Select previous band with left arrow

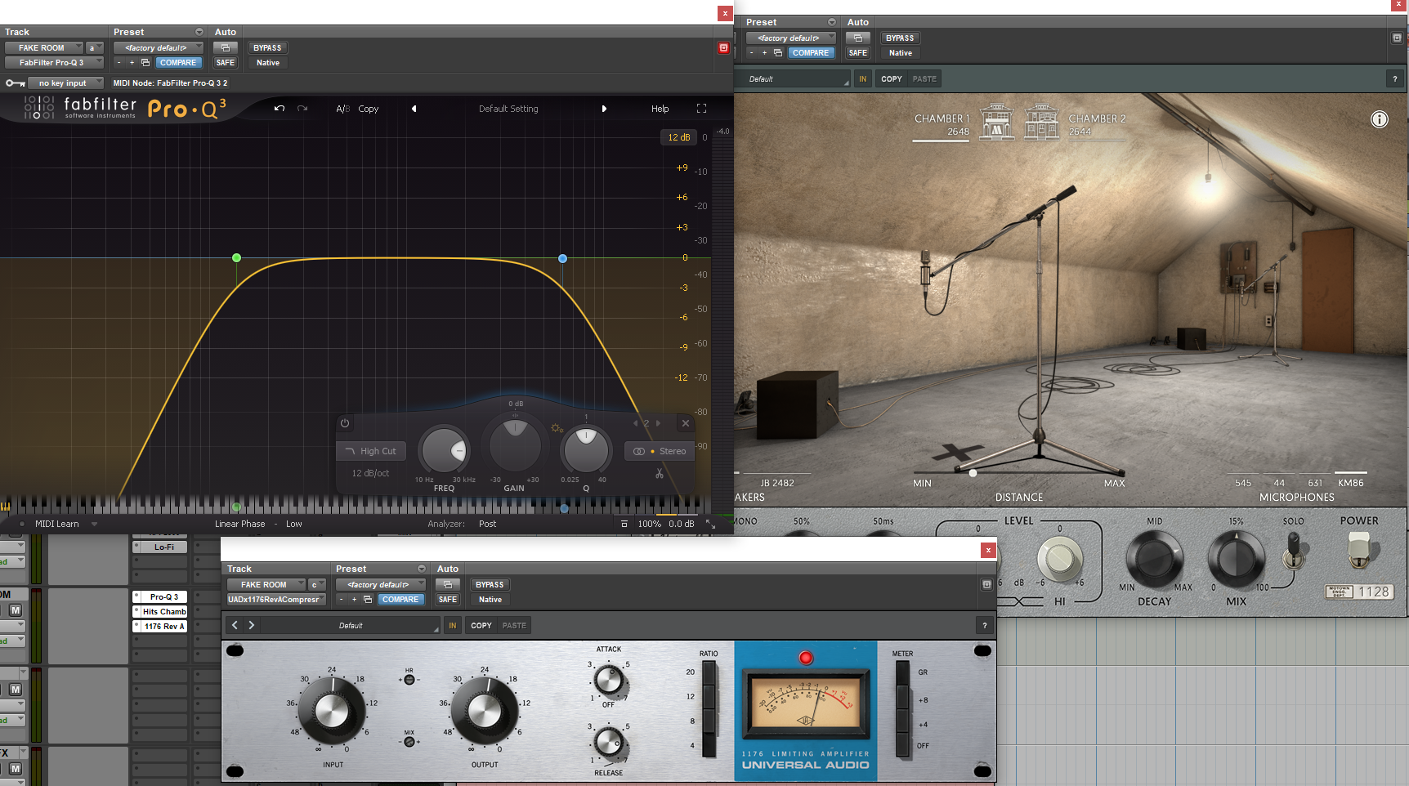pyautogui.click(x=635, y=423)
